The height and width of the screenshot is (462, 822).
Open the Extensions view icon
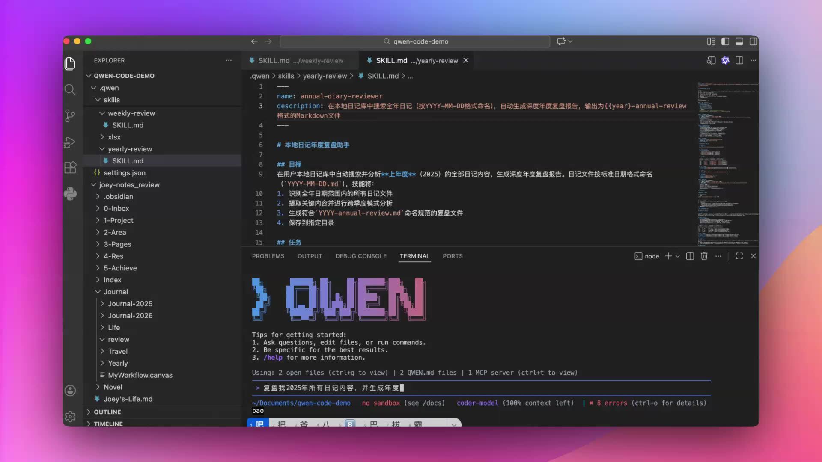tap(70, 167)
